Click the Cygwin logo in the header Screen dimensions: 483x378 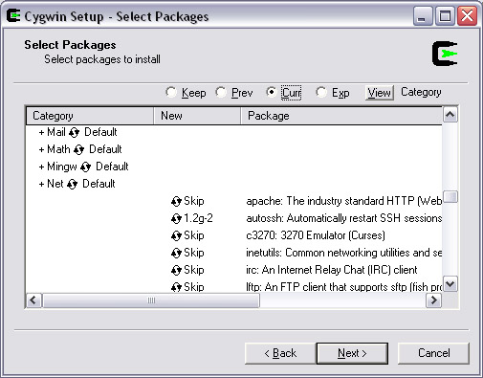445,54
